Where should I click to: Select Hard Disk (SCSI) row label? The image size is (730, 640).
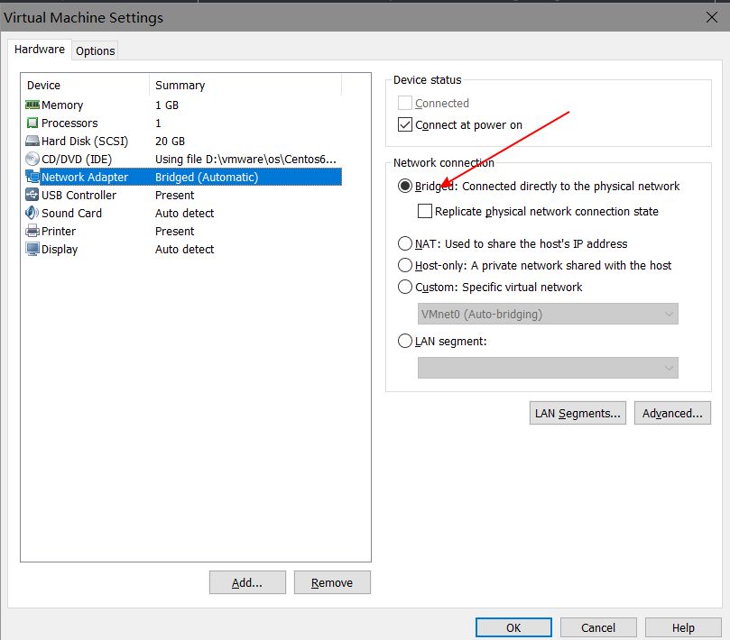point(85,141)
